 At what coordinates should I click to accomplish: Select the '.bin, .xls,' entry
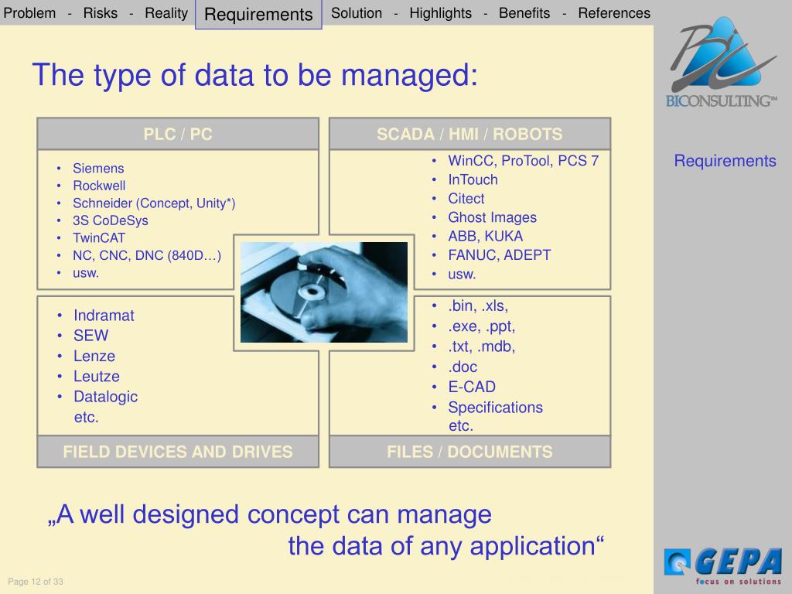coord(478,306)
